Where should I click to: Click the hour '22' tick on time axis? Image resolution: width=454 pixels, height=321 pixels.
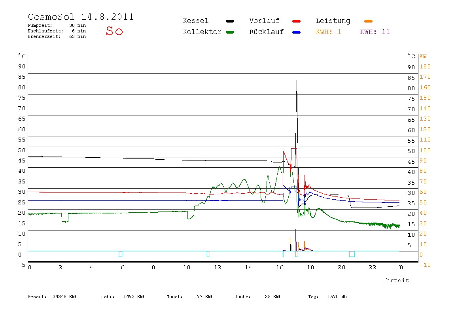pos(373,268)
